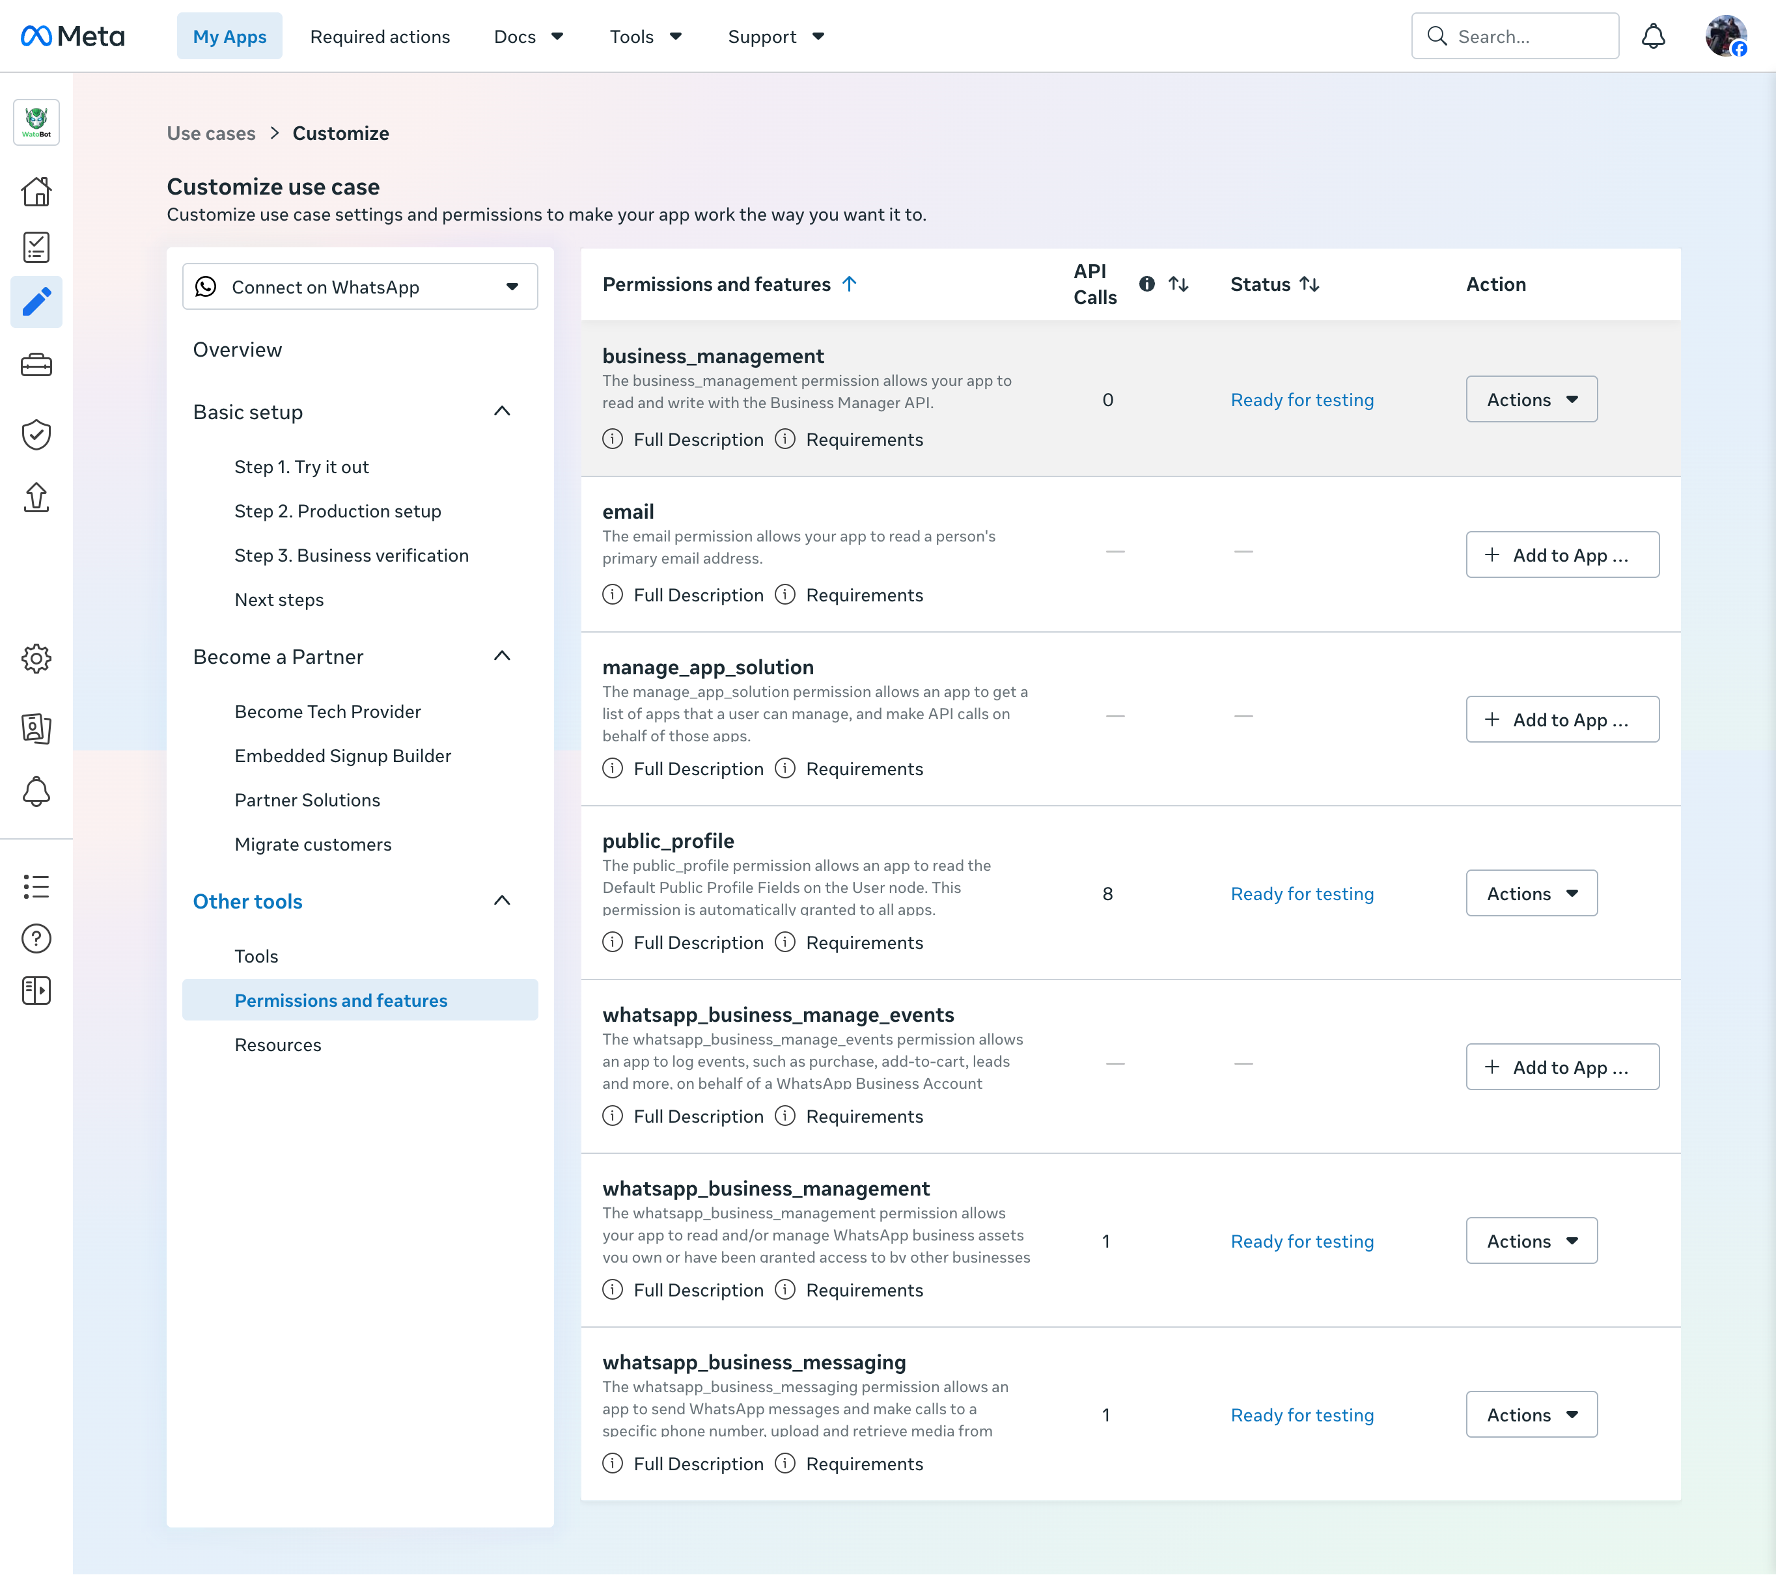Sort by API Calls arrows
Viewport: 1776px width, 1575px height.
tap(1179, 284)
